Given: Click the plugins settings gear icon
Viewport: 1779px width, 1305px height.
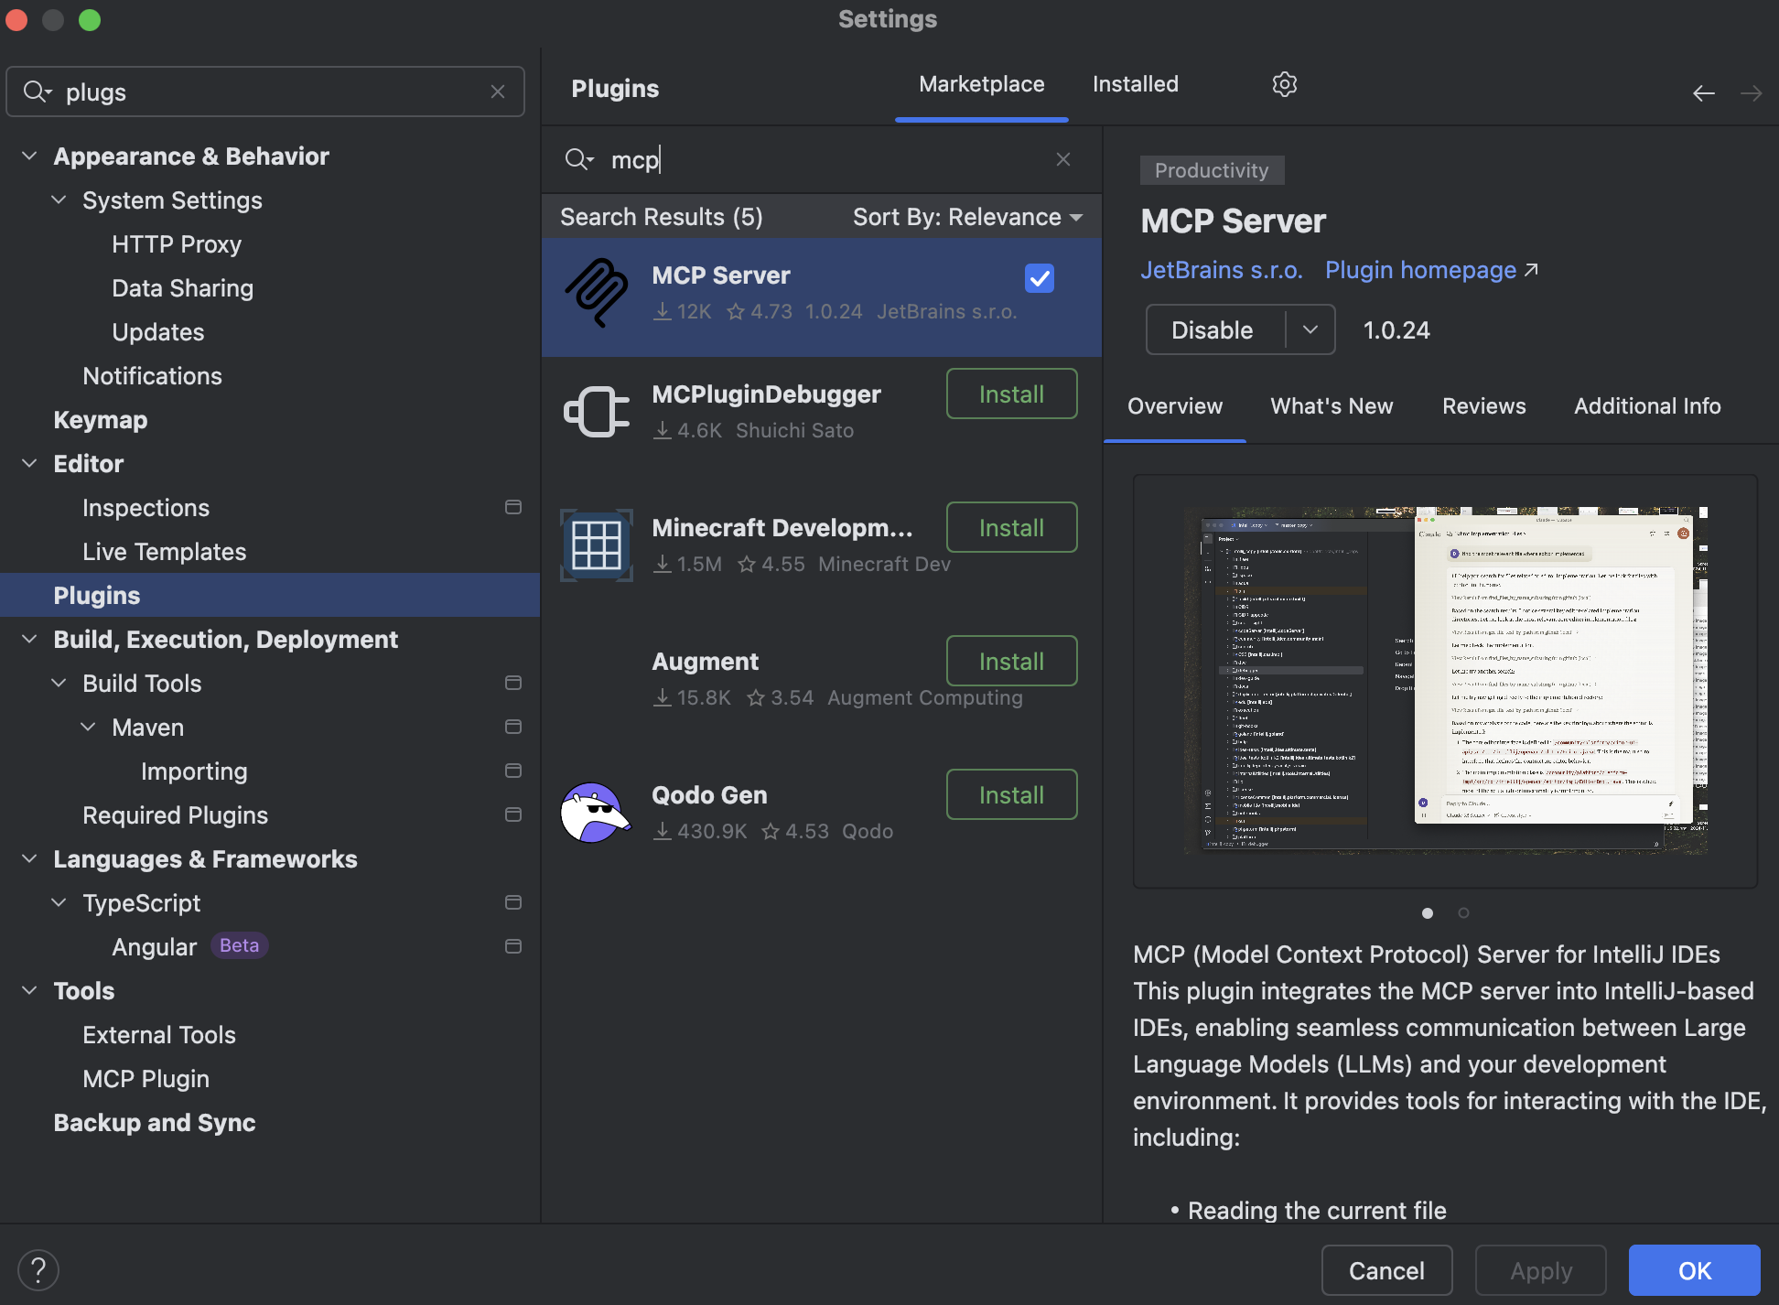Looking at the screenshot, I should (1284, 84).
